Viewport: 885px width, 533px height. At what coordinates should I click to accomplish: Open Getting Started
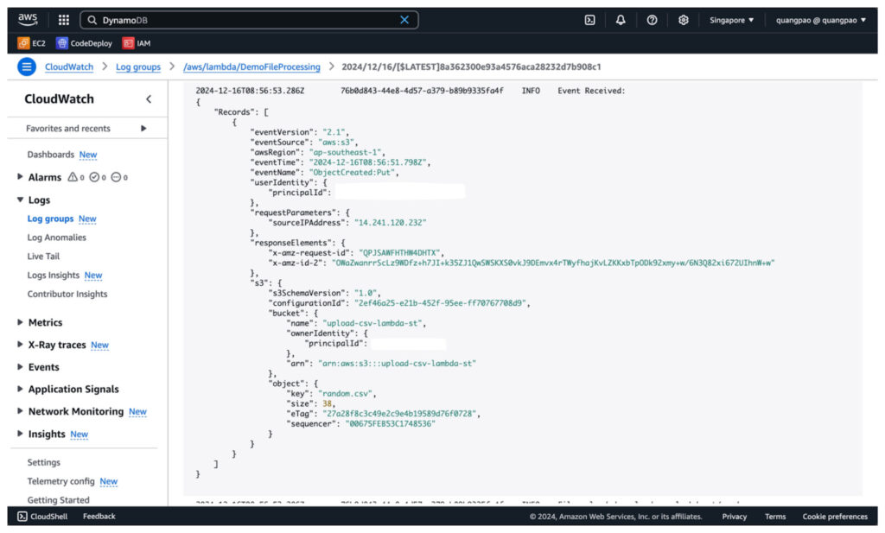[58, 499]
